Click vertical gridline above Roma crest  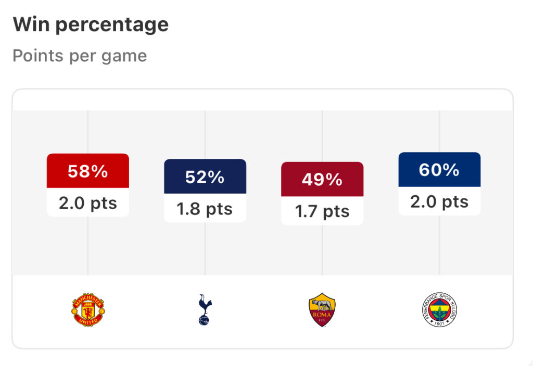click(x=322, y=250)
